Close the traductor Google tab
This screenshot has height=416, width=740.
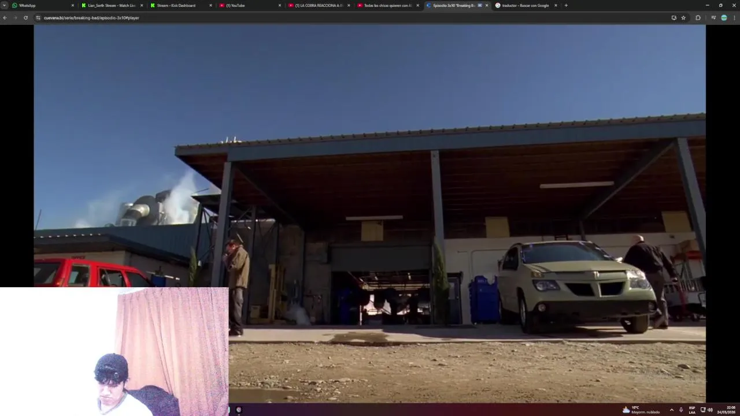click(x=556, y=5)
